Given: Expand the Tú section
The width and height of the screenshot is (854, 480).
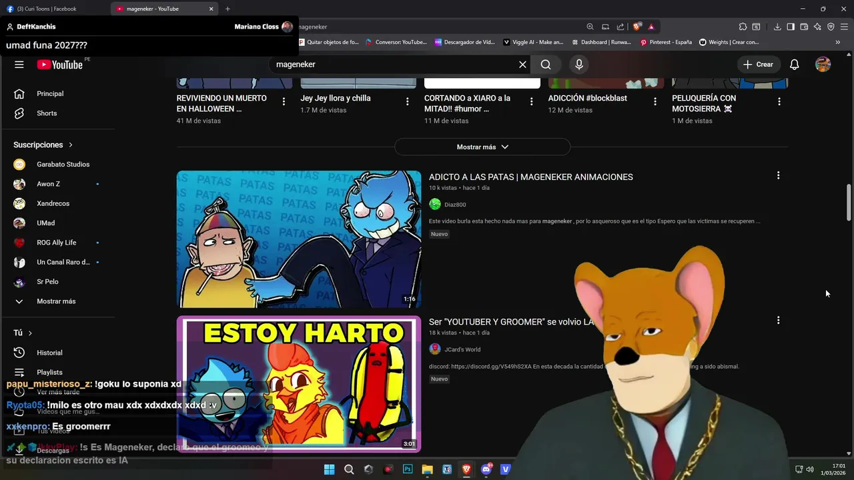Looking at the screenshot, I should pyautogui.click(x=23, y=333).
